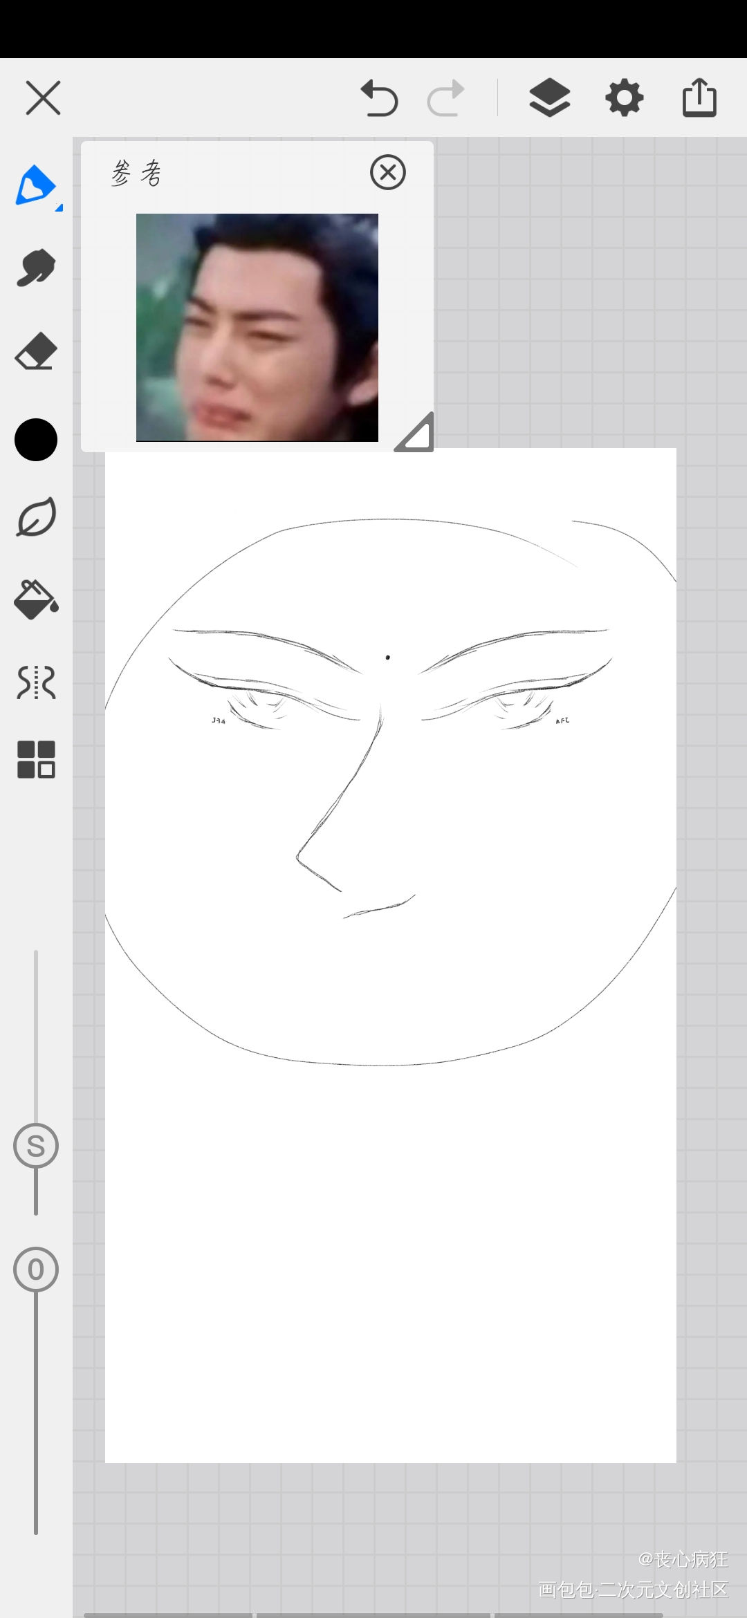Screen dimensions: 747x1618
Task: Toggle the symmetry mirror tool
Action: click(x=36, y=682)
